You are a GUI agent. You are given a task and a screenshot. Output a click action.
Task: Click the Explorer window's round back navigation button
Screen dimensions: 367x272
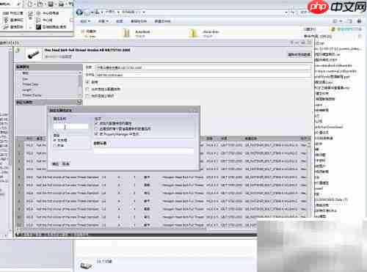coord(79,12)
